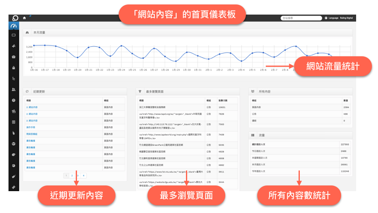Image resolution: width=378 pixels, height=213 pixels.
Task: Click the question mark help icon in sidebar
Action: [x=14, y=100]
